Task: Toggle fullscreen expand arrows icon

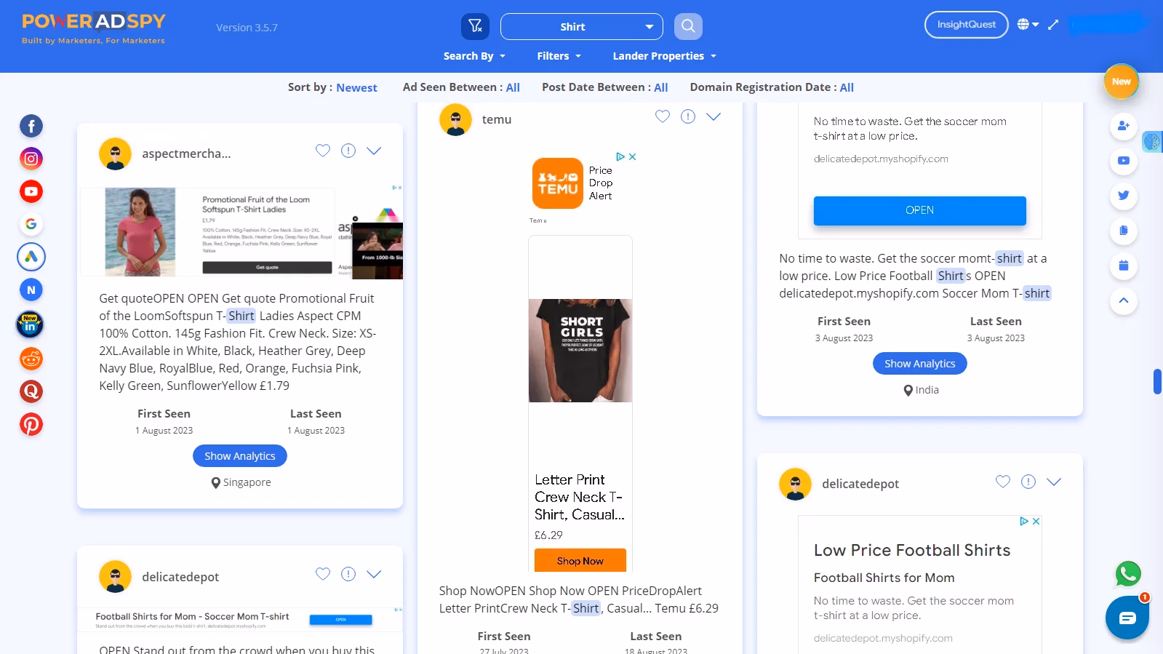Action: [1053, 25]
